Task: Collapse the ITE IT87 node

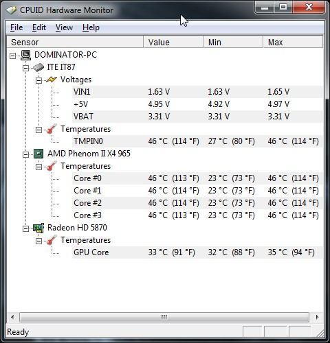Action: (x=26, y=68)
